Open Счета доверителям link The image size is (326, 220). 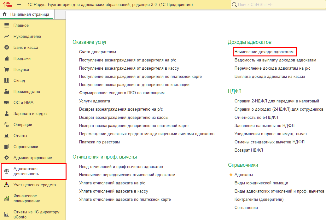click(x=97, y=52)
